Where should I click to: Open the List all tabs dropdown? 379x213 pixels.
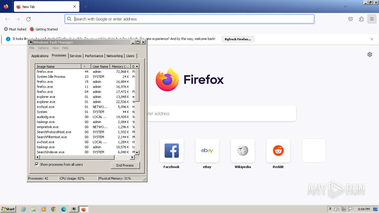pyautogui.click(x=345, y=7)
